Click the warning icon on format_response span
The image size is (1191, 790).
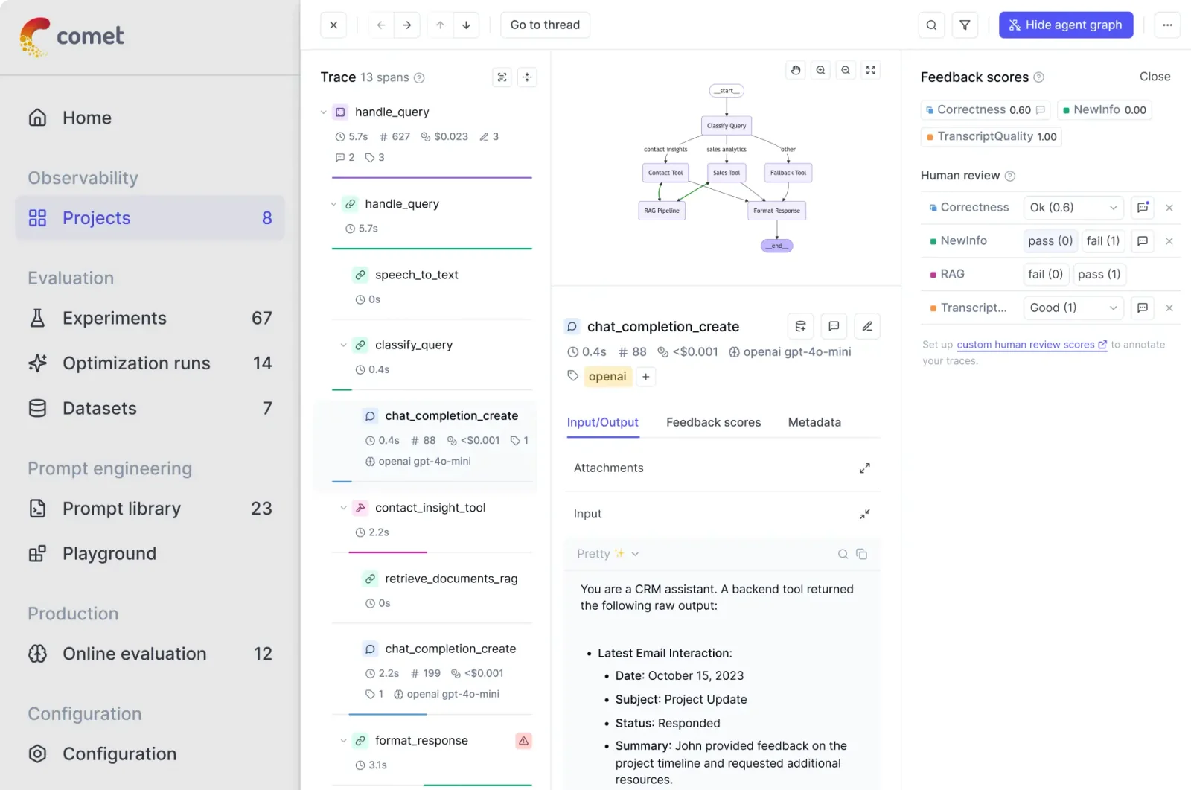(523, 741)
